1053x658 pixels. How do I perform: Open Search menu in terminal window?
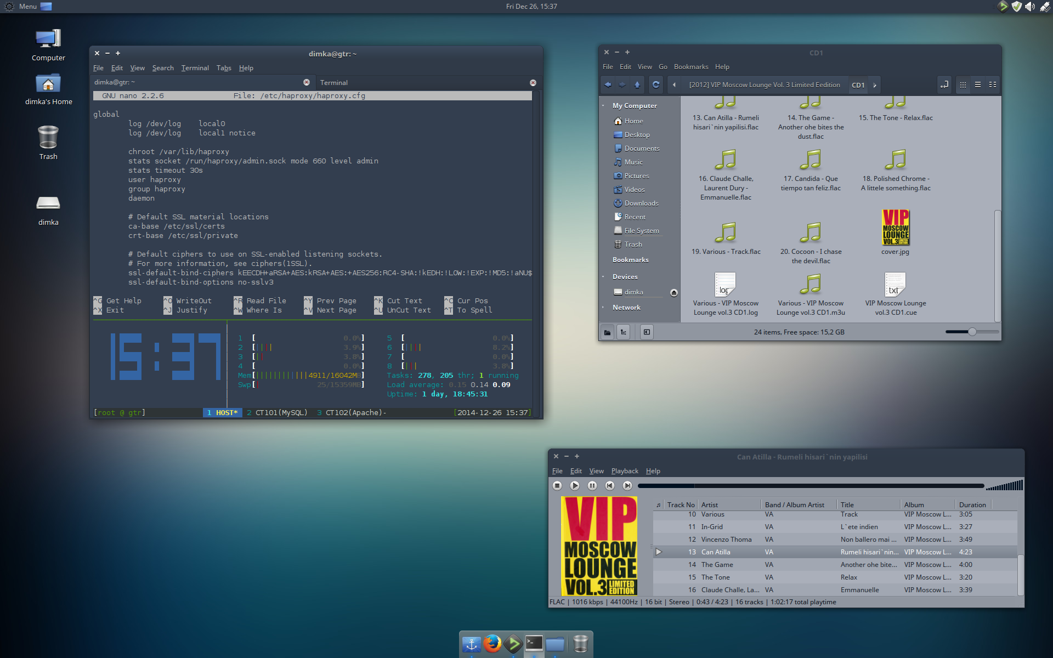[x=163, y=68]
